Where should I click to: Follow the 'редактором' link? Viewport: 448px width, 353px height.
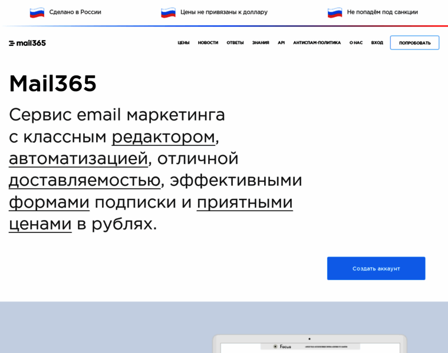pos(163,137)
